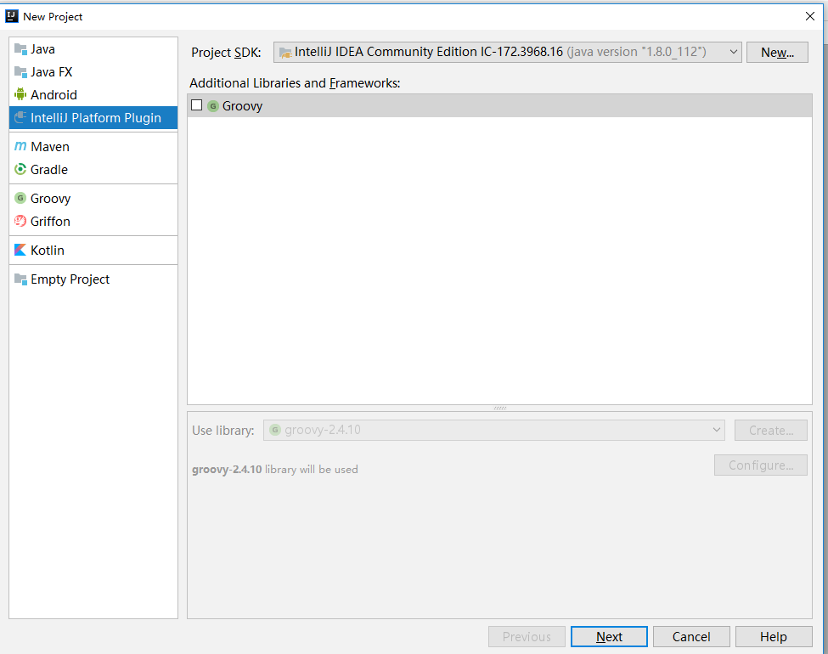
Task: Click the New... SDK button
Action: click(x=777, y=53)
